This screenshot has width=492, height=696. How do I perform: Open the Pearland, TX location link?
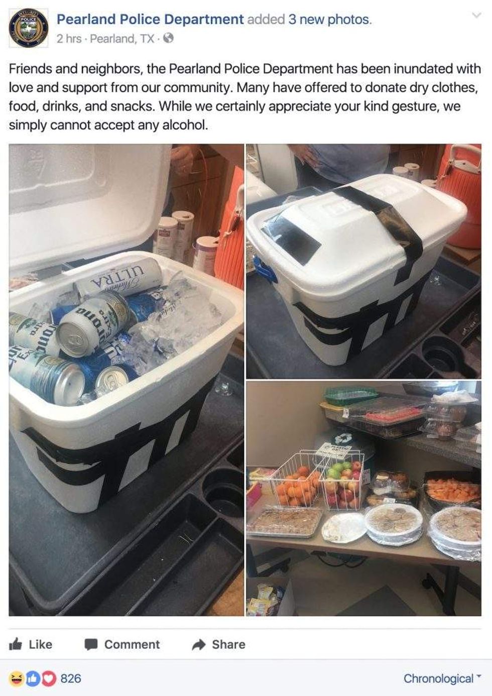click(122, 39)
